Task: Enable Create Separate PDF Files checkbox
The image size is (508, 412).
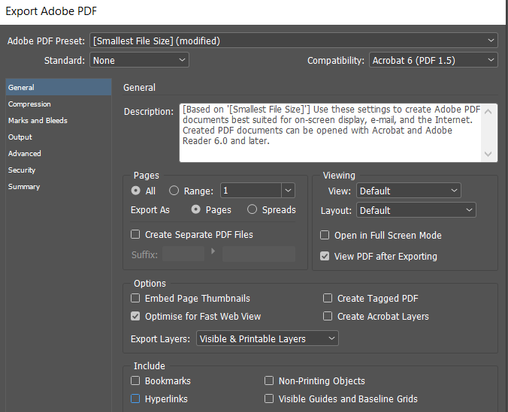Action: tap(135, 234)
